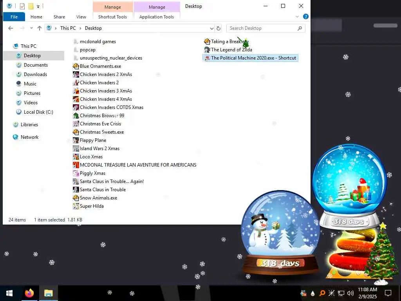Switch to the Share ribbon tab
Image resolution: width=401 pixels, height=301 pixels.
[59, 17]
